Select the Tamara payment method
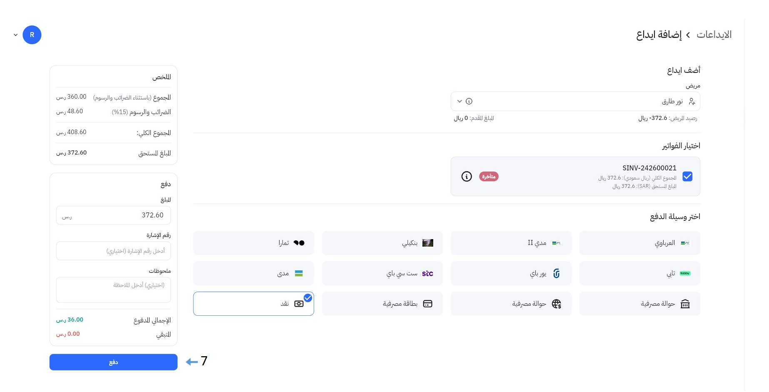Image resolution: width=769 pixels, height=392 pixels. click(253, 243)
